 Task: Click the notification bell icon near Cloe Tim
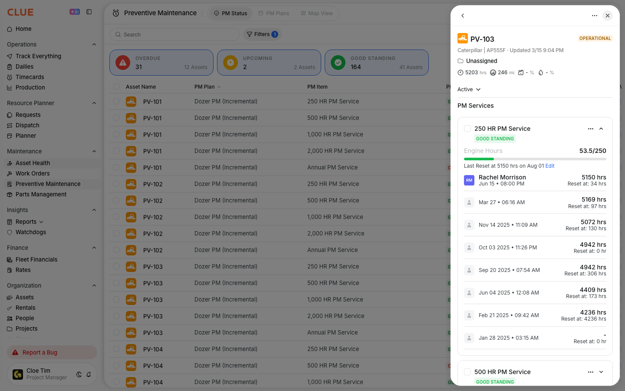pyautogui.click(x=89, y=374)
